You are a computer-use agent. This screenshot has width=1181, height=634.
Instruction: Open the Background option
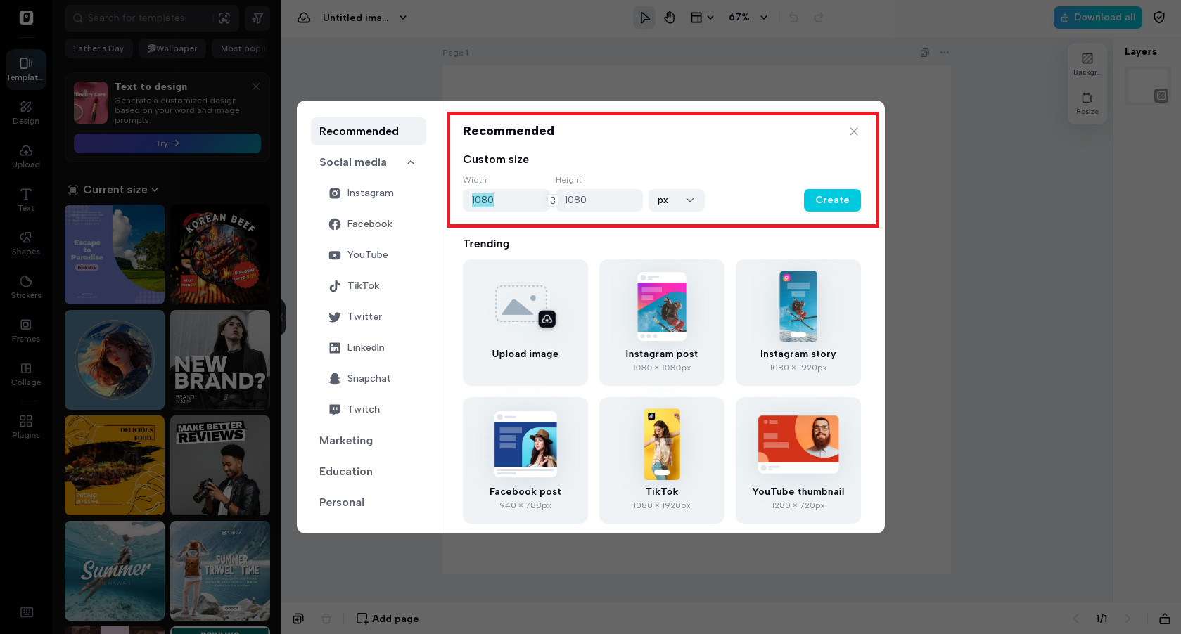pyautogui.click(x=1087, y=64)
